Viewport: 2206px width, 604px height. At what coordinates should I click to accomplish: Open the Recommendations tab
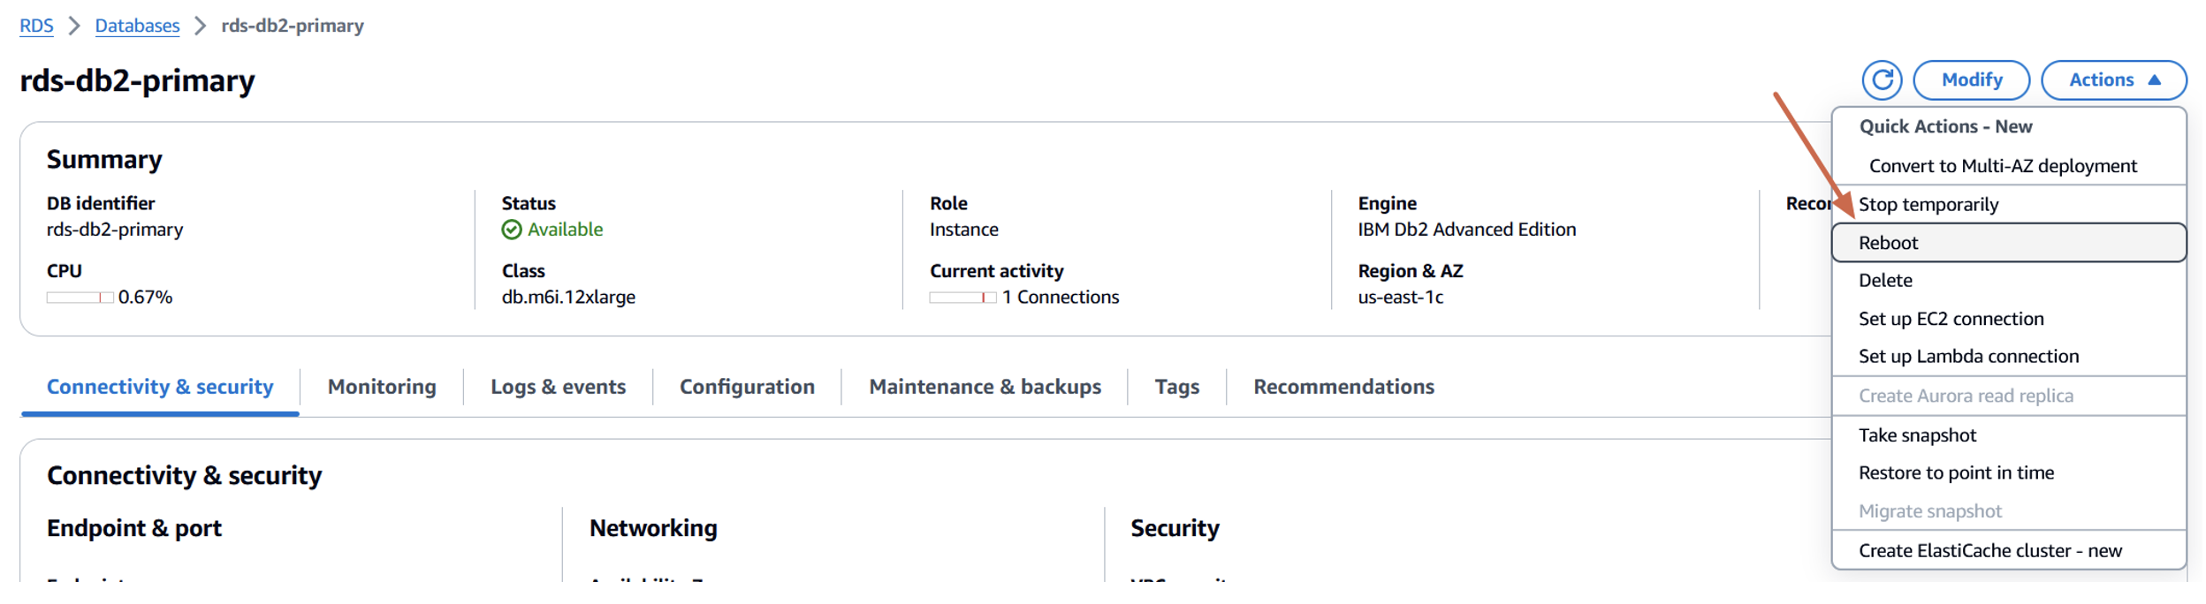click(x=1343, y=387)
